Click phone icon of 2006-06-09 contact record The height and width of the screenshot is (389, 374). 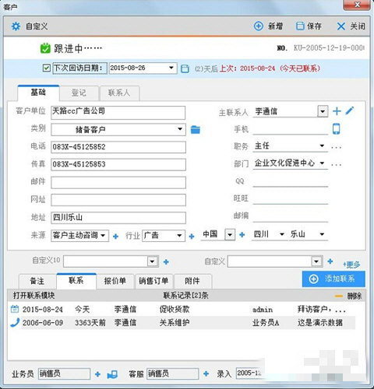coord(15,323)
